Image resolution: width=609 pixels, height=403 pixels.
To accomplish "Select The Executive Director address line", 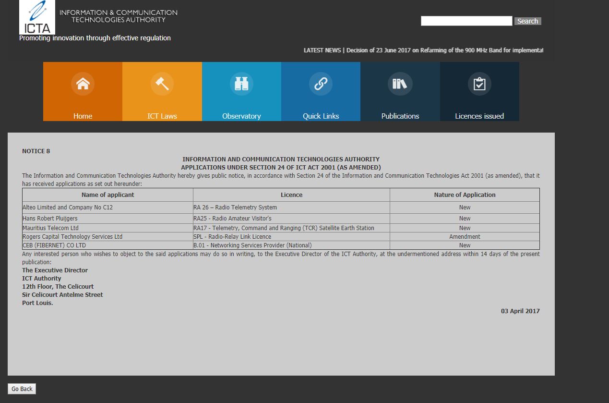I will point(55,270).
